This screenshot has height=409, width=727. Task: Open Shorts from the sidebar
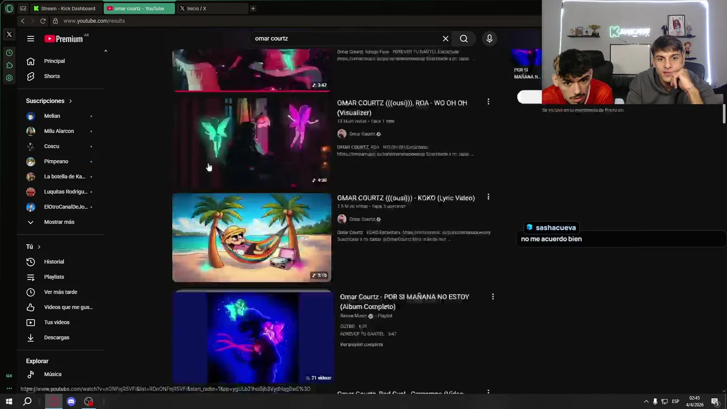pyautogui.click(x=52, y=76)
